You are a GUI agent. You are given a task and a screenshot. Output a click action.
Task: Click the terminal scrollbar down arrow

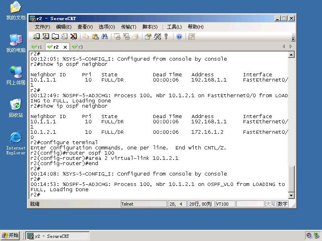291,196
